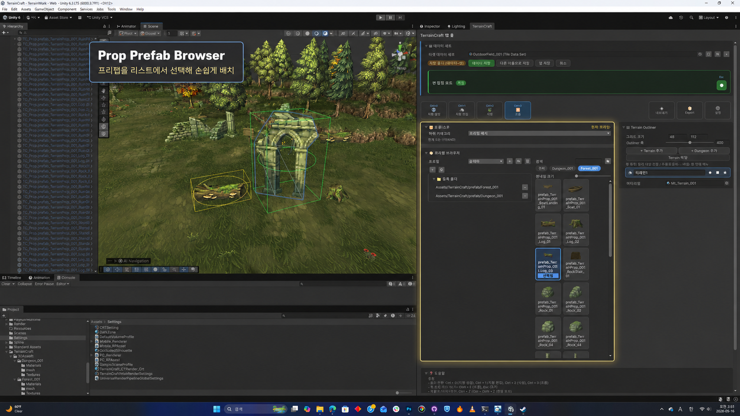
Task: Open TerrainCraft settings gear button
Action: (717, 110)
